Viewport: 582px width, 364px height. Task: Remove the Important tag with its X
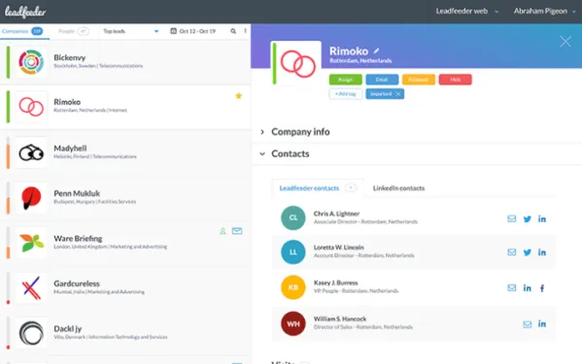click(398, 94)
